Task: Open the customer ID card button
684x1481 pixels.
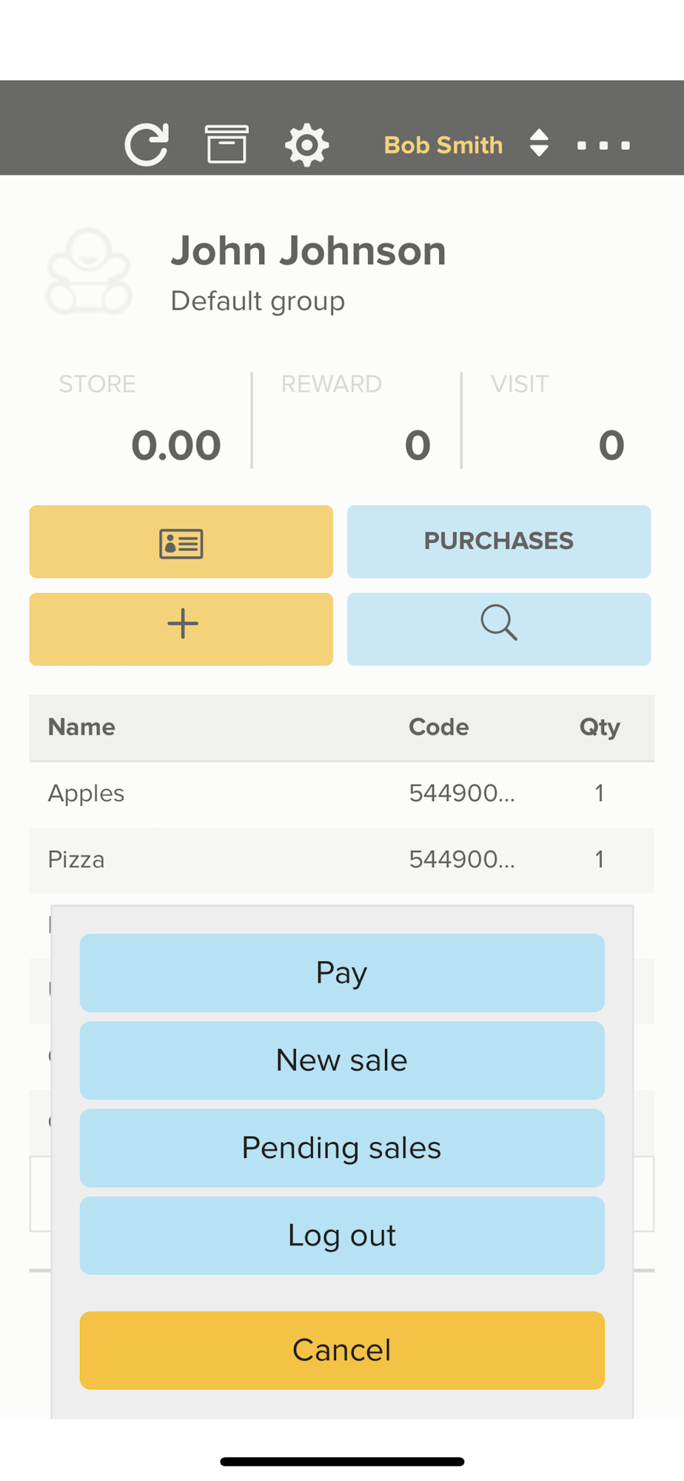Action: point(181,542)
